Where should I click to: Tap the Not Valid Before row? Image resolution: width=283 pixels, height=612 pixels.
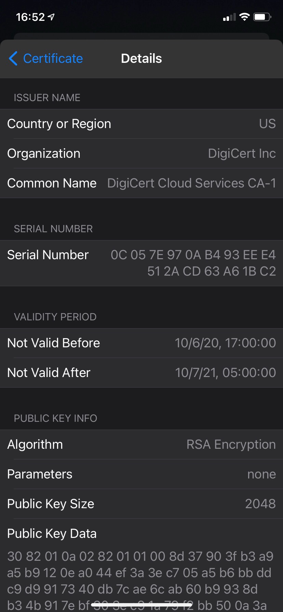[x=141, y=343]
